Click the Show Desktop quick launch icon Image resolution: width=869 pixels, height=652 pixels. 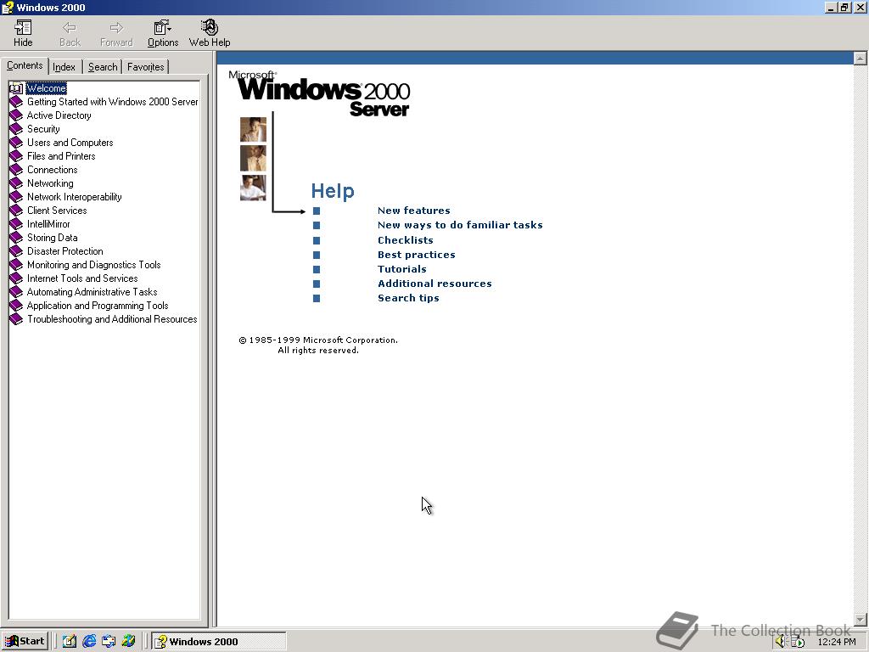(70, 641)
